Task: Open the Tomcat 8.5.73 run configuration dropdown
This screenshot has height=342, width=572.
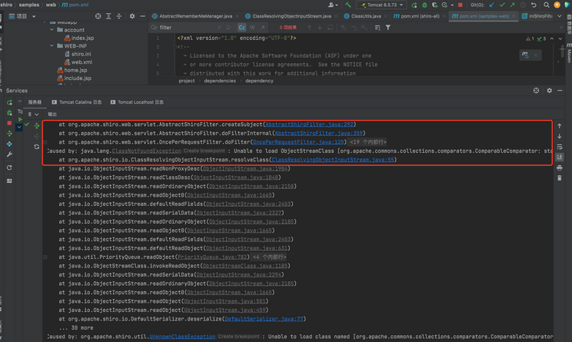Action: click(381, 5)
